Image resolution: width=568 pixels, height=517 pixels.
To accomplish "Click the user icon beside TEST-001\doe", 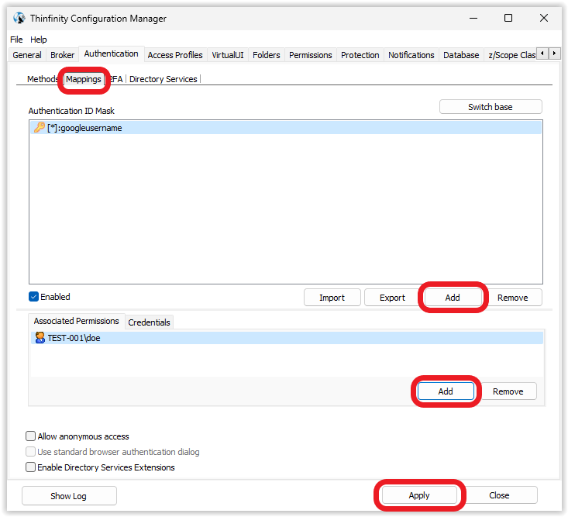I will (x=40, y=338).
